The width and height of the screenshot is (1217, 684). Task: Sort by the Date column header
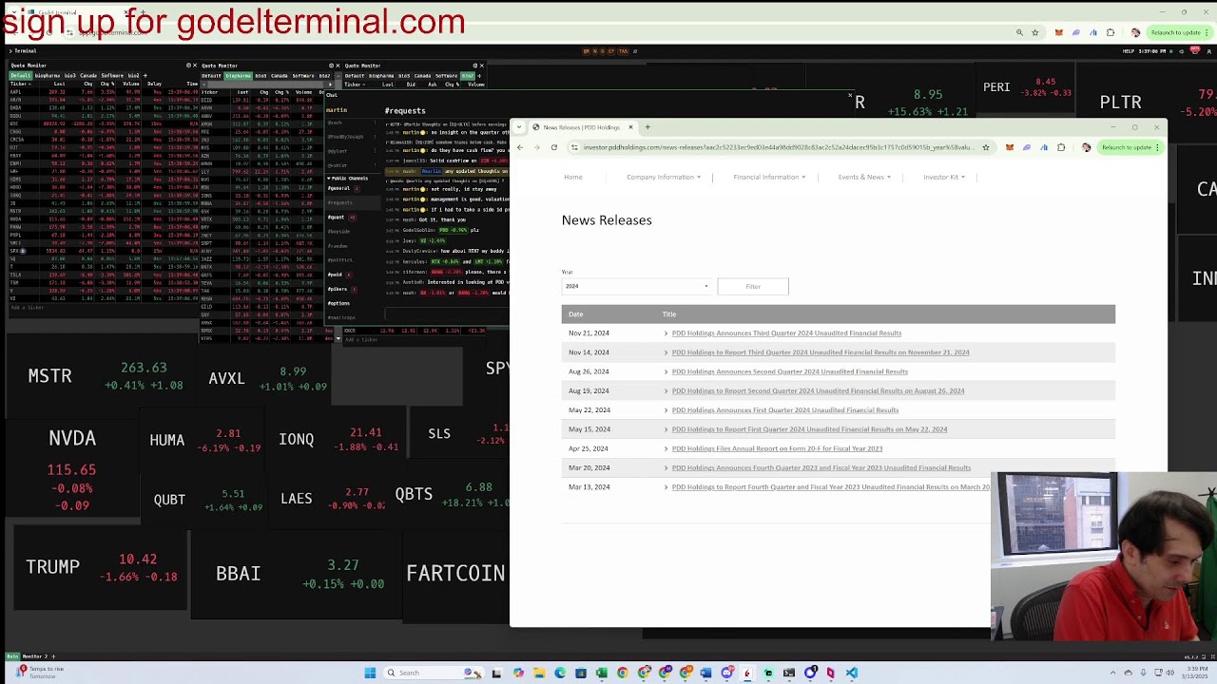576,314
